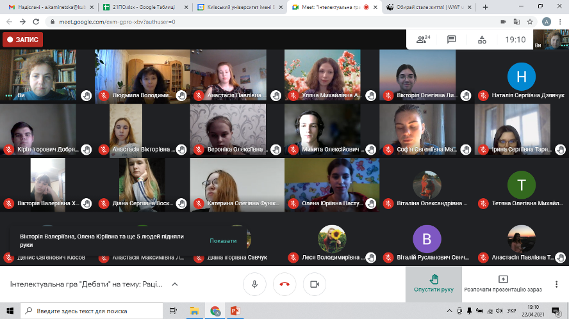Open File Explorer from the taskbar

(194, 311)
